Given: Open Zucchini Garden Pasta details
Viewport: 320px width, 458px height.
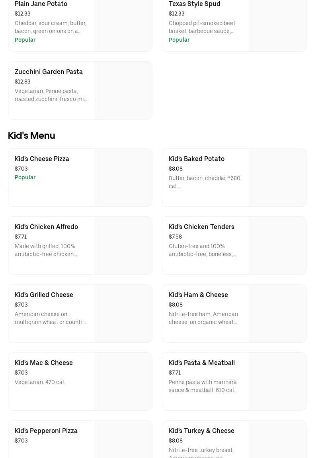Looking at the screenshot, I should click(x=49, y=72).
